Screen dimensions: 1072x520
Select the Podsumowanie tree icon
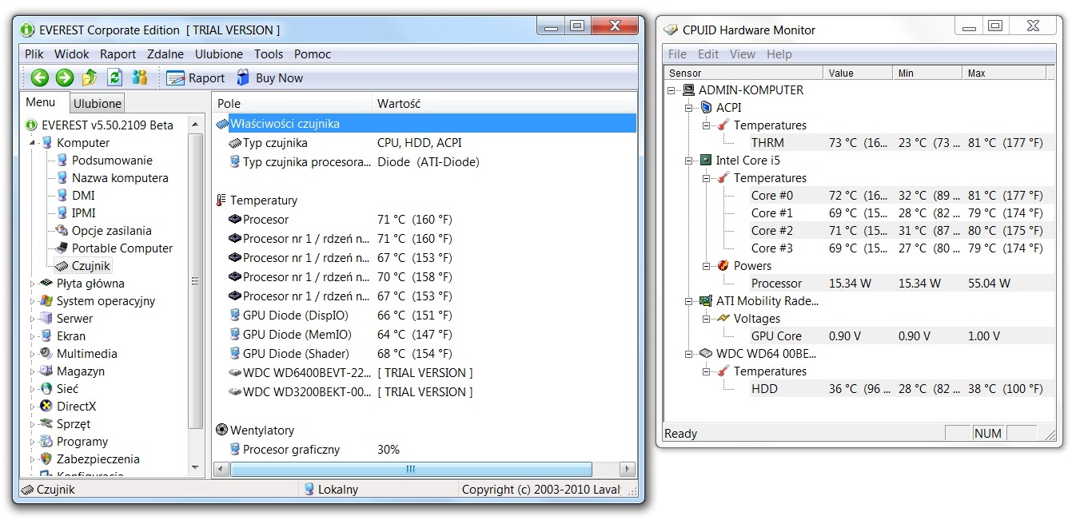62,161
